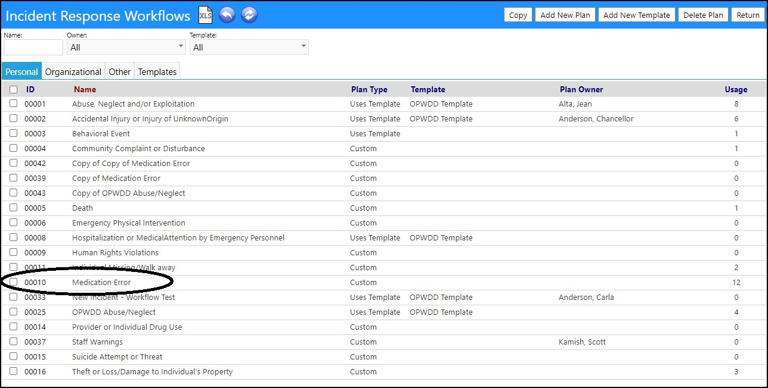768x388 pixels.
Task: Toggle the select-all checkbox in header
Action: pos(14,89)
